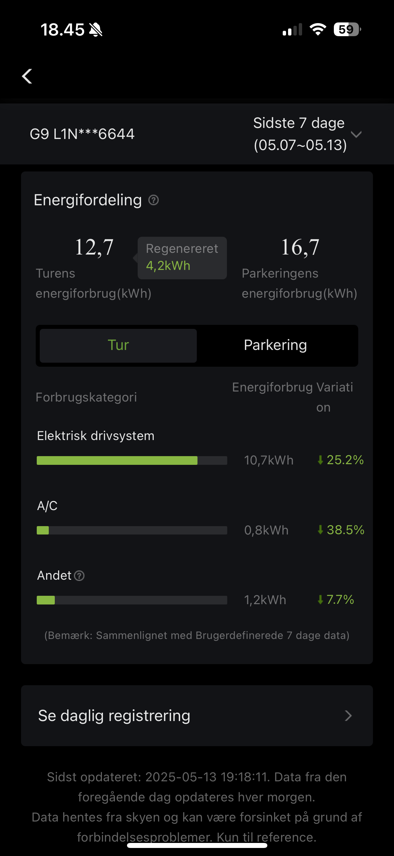
Task: Switch to the Tur segment
Action: point(118,345)
